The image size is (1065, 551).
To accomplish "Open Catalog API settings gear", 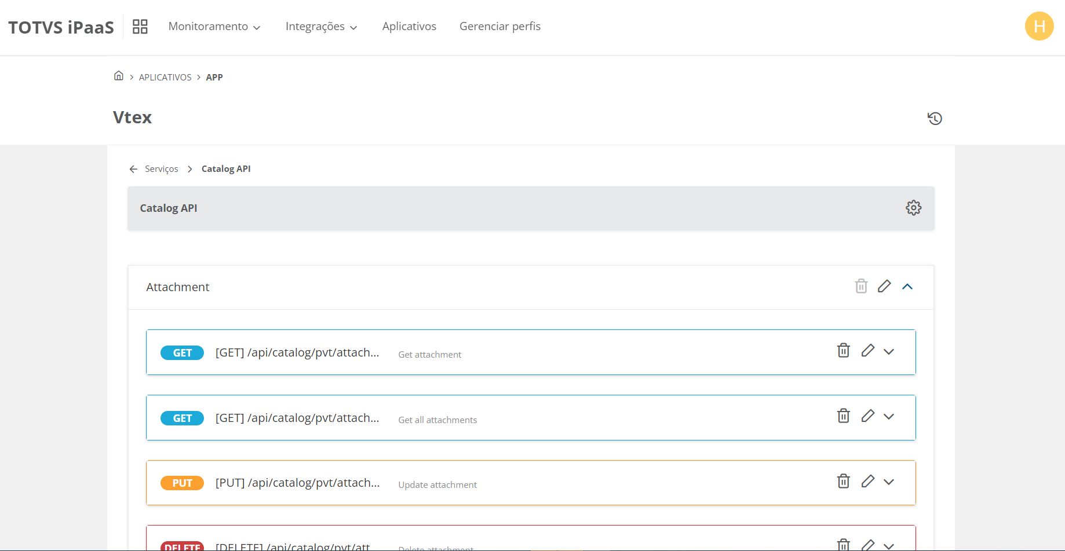I will (913, 208).
